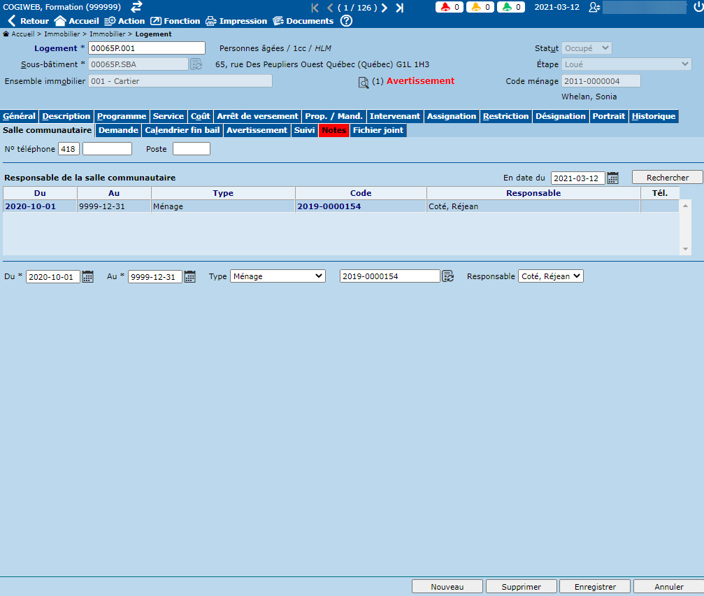
Task: Go to the last record arrow
Action: point(399,8)
